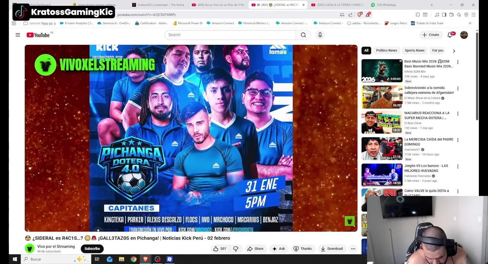Subscribe to Vivo por el Streaming
Image resolution: width=488 pixels, height=264 pixels.
92,249
